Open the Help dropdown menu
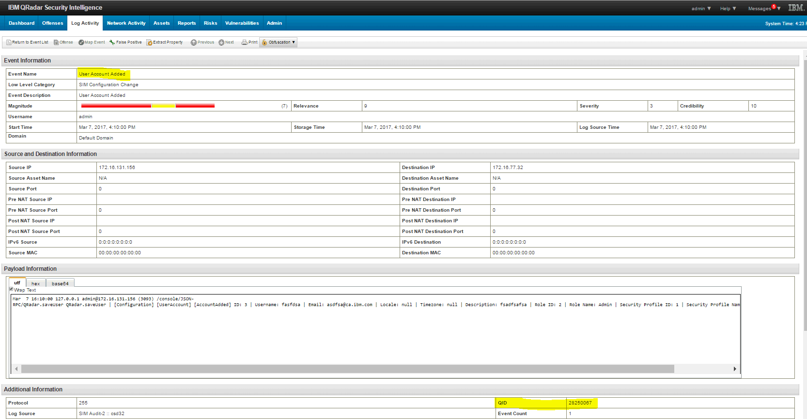 point(728,9)
